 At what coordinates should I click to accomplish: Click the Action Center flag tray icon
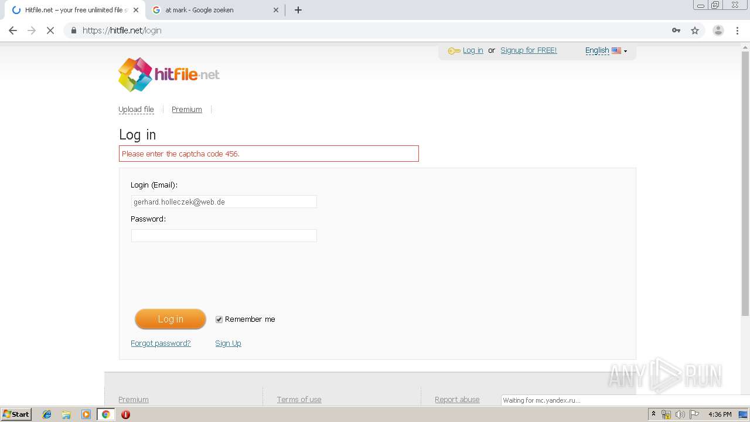pos(694,414)
